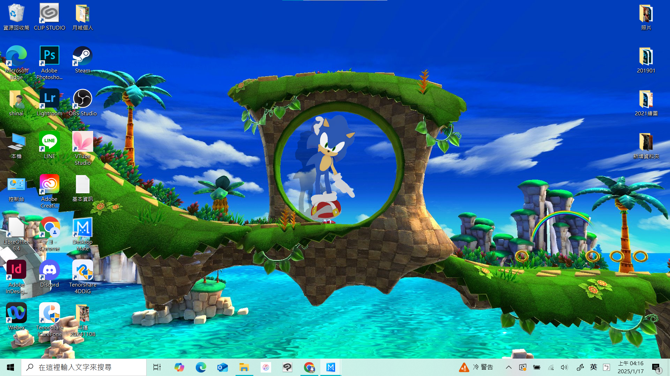Open the Wi-Fi network flyout
The width and height of the screenshot is (670, 376).
551,367
